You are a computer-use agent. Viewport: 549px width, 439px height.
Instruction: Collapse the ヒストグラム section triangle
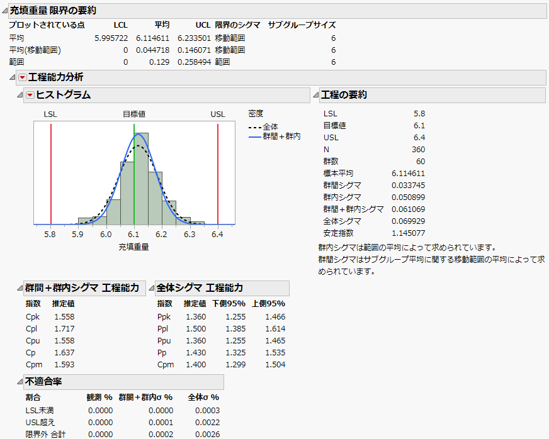[x=20, y=95]
